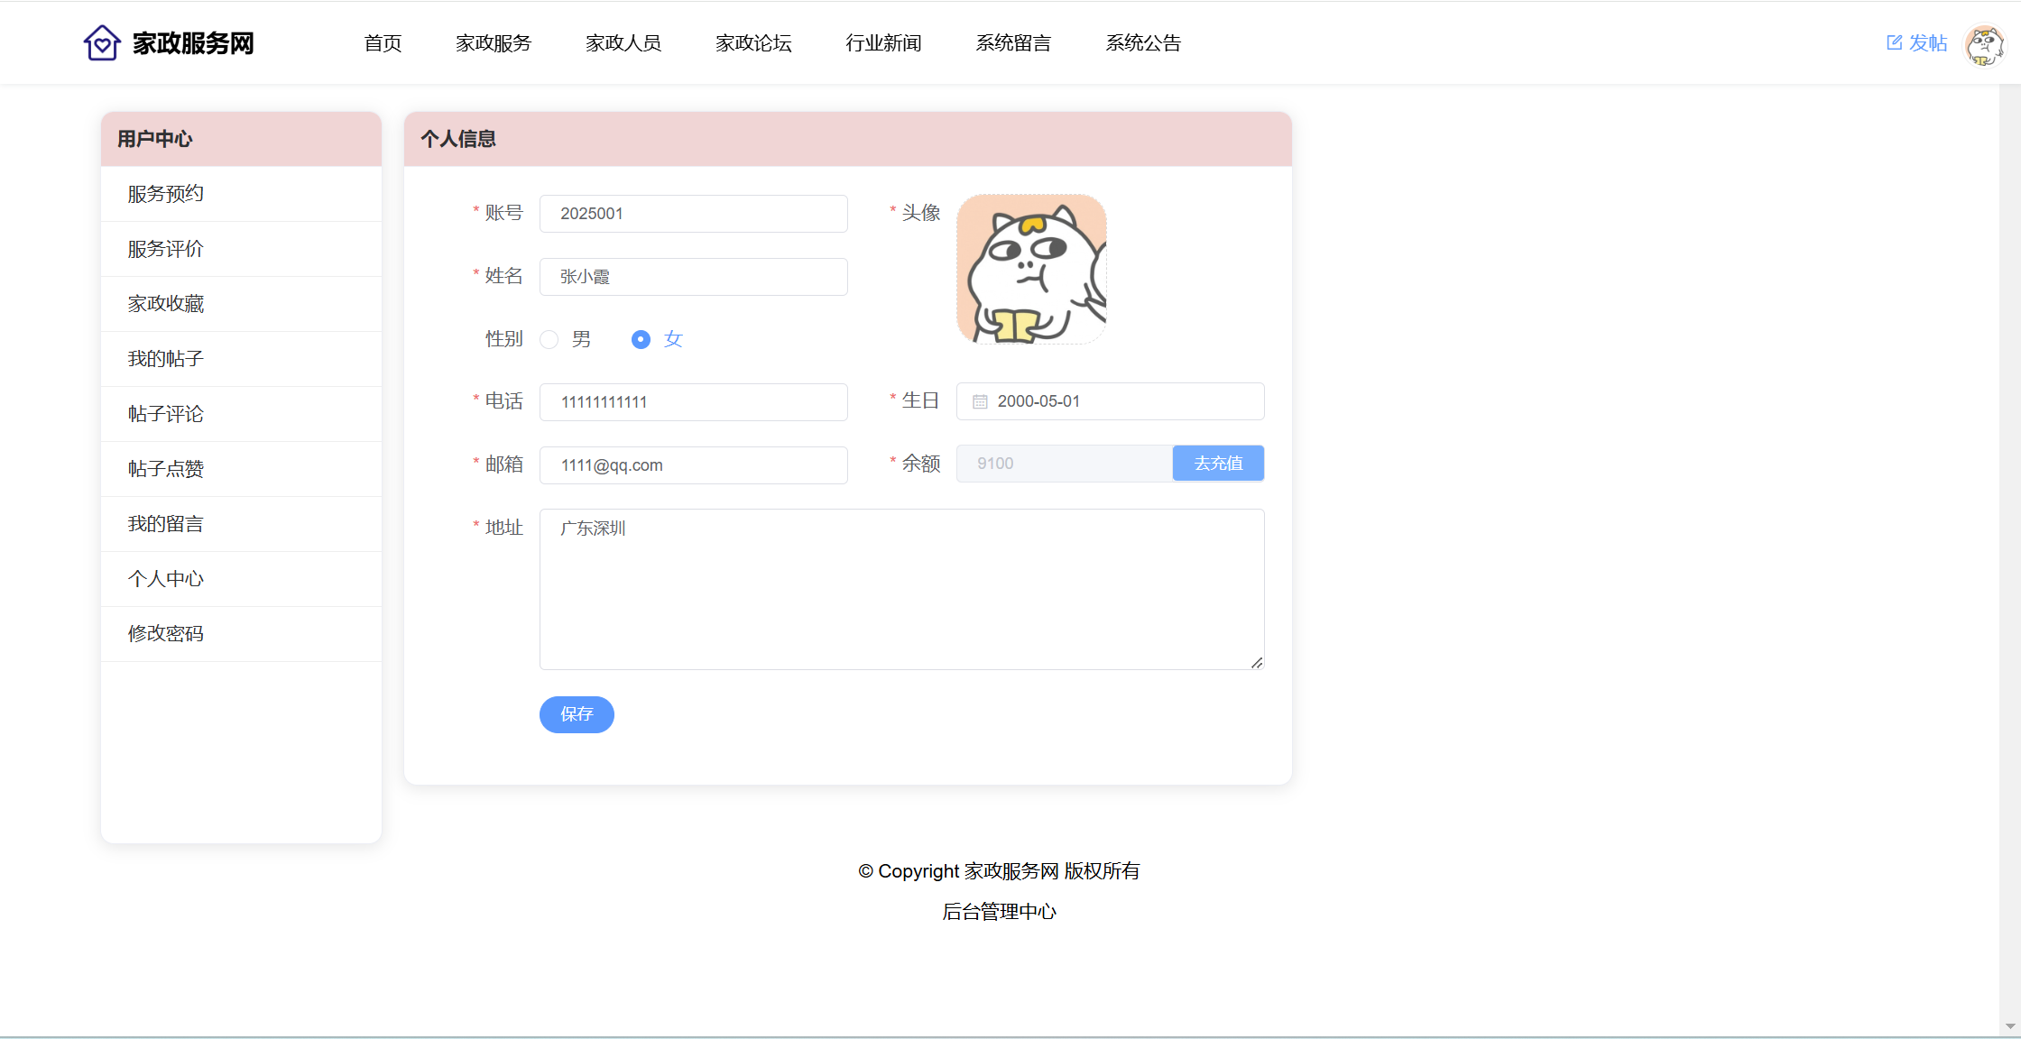The height and width of the screenshot is (1039, 2021).
Task: Click the 去充值 button
Action: point(1218,464)
